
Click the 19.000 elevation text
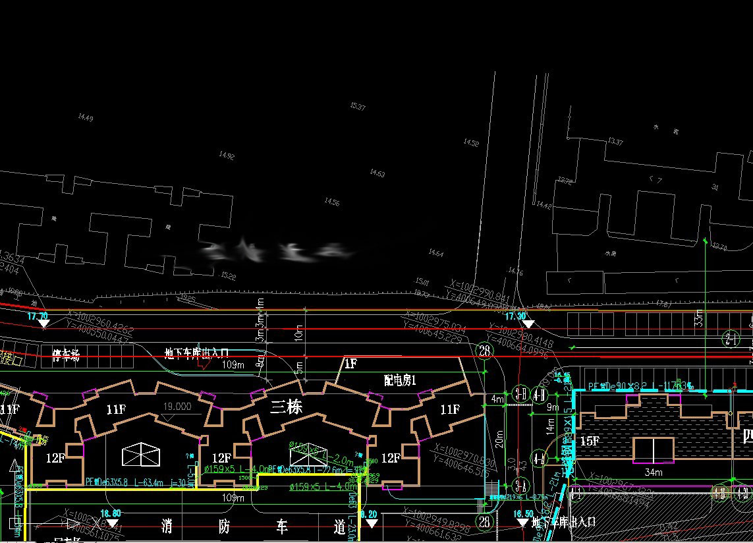click(176, 407)
